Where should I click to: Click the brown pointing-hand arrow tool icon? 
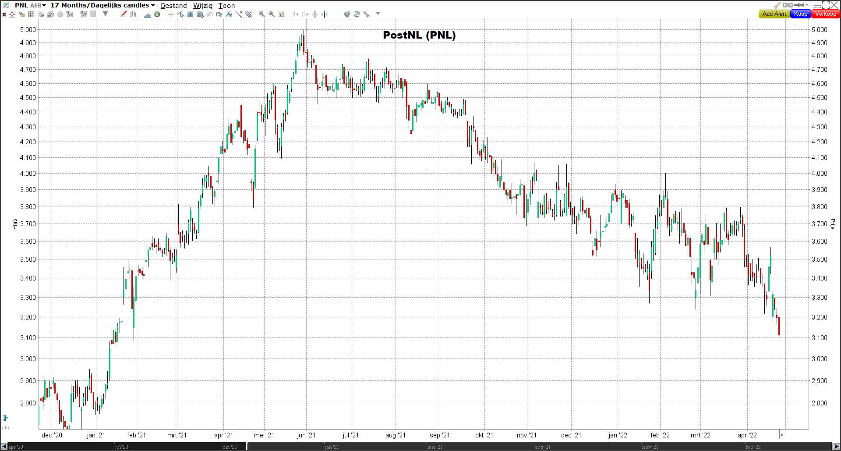click(x=21, y=14)
